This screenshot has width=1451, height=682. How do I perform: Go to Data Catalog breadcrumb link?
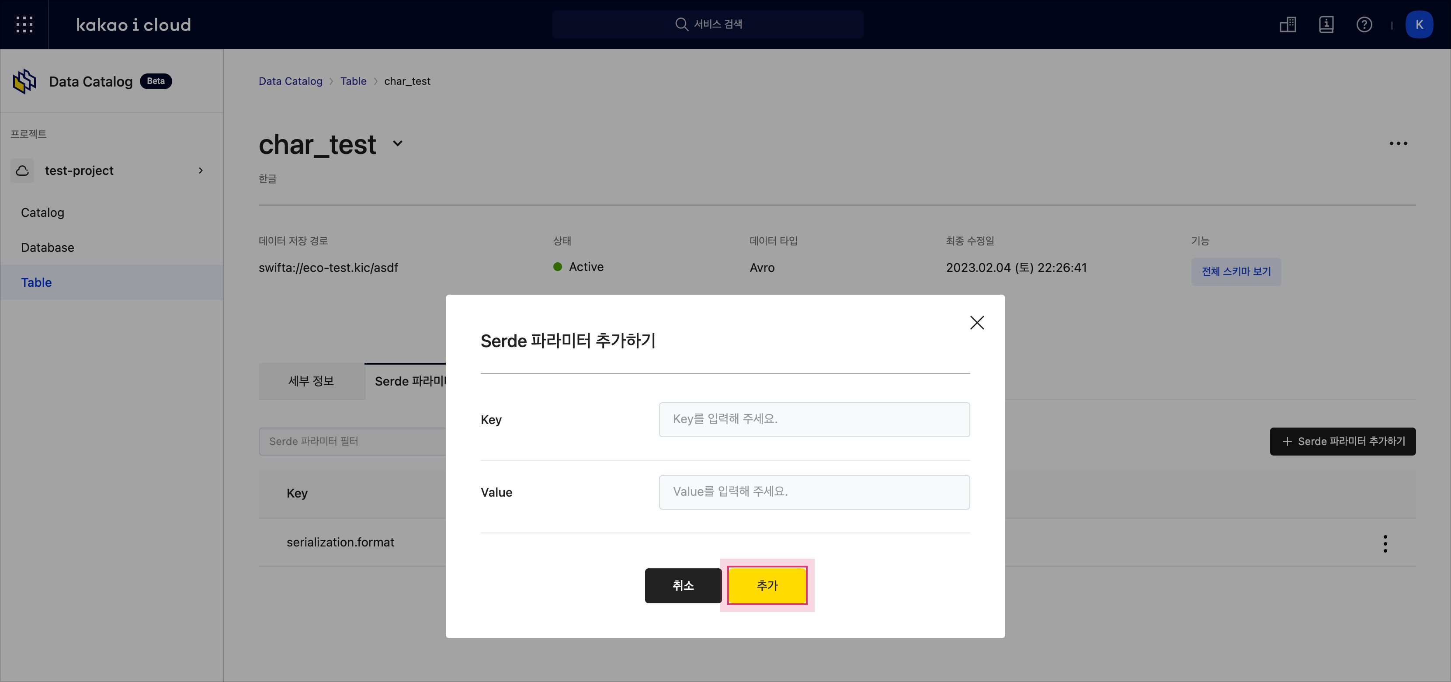click(x=291, y=80)
